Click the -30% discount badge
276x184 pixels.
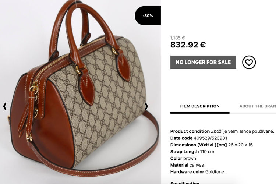click(148, 16)
